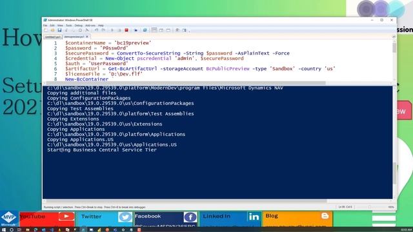Click the Facebook icon in the banner
This screenshot has height=232, width=413.
click(x=190, y=217)
